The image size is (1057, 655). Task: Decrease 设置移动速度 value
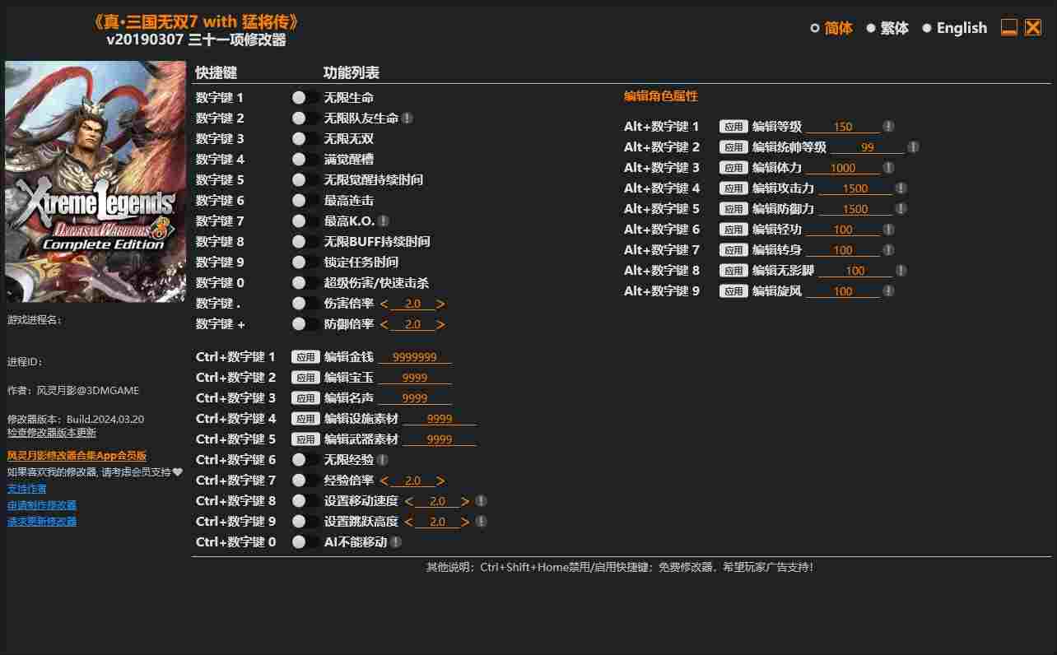(409, 502)
